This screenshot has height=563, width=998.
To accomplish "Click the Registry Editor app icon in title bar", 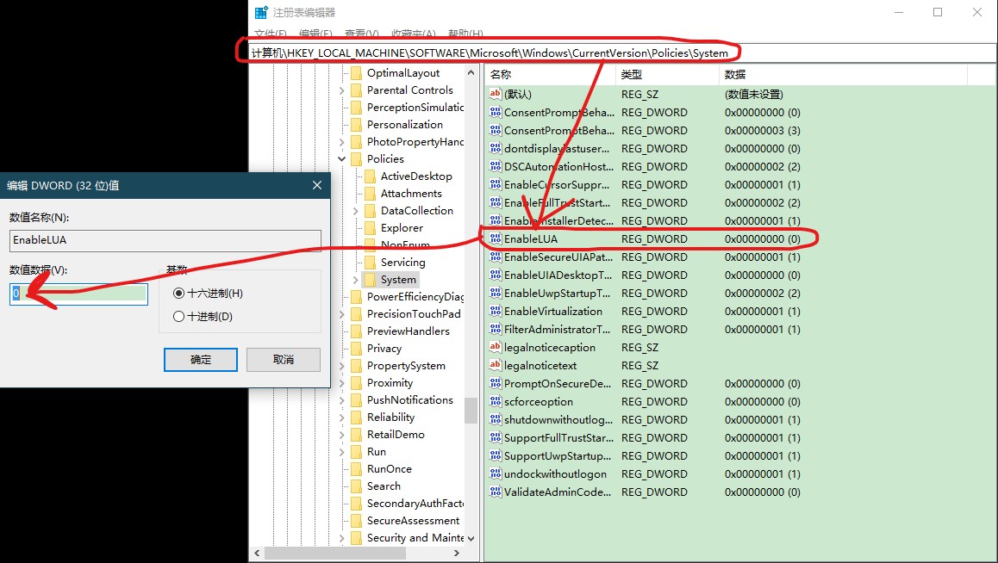I will click(x=261, y=12).
